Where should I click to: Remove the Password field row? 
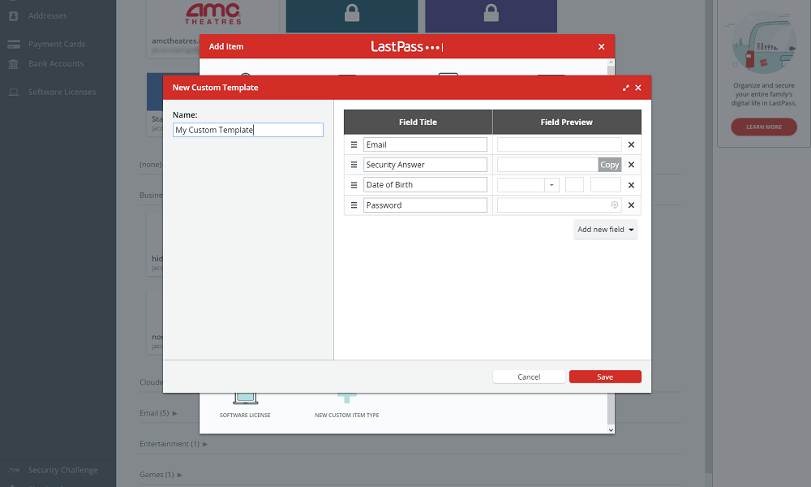[x=631, y=205]
